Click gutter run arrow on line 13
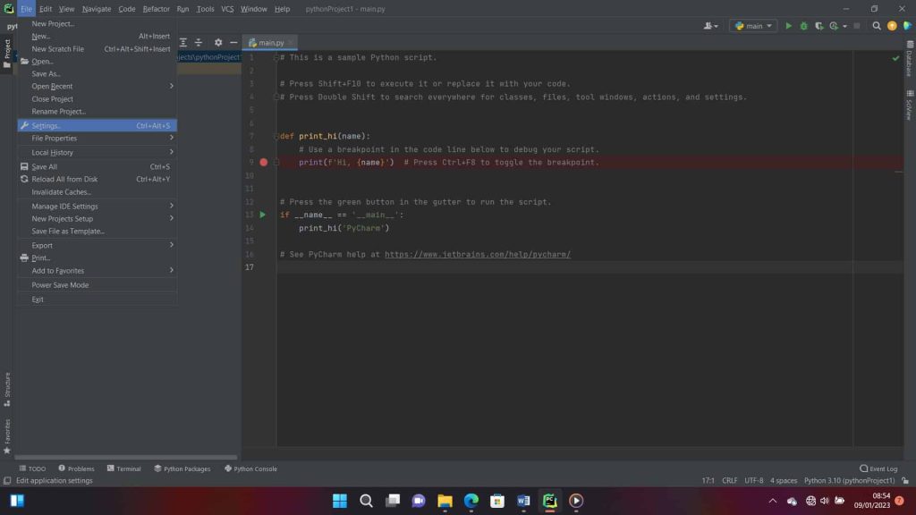This screenshot has height=515, width=916. click(262, 215)
